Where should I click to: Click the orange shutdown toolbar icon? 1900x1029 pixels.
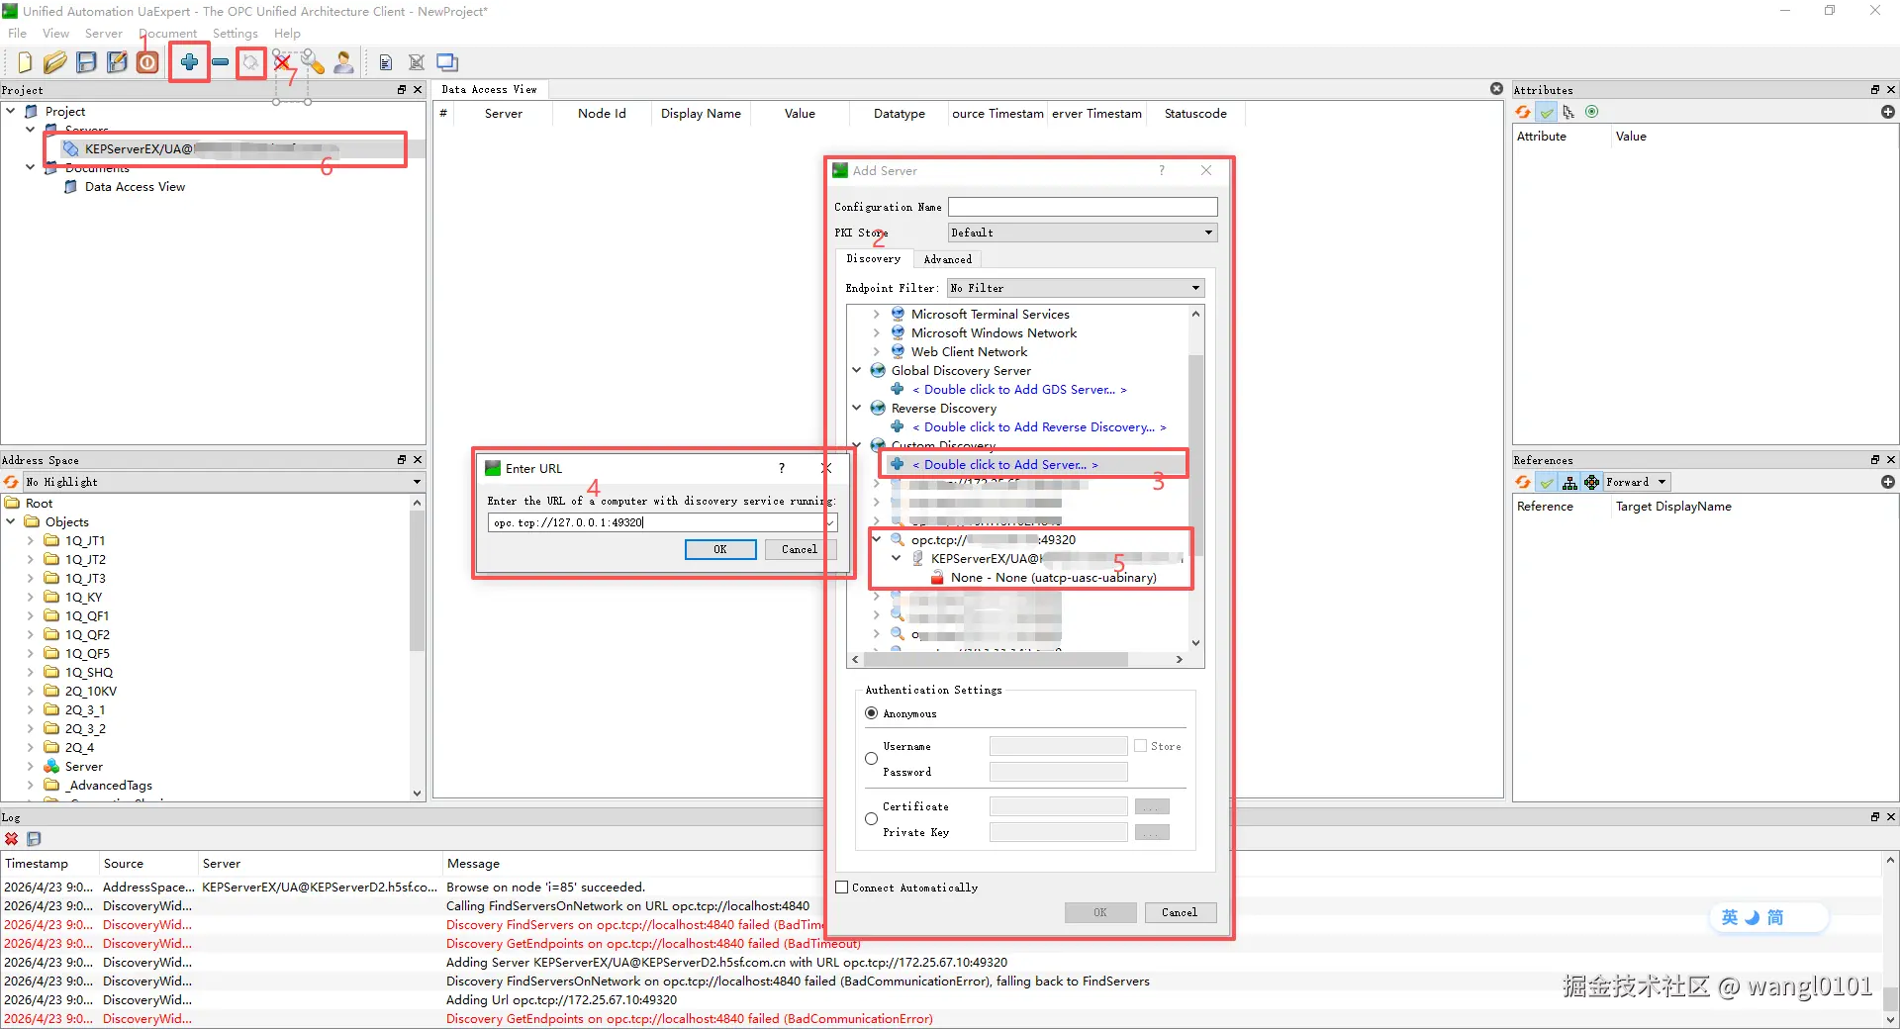pos(147,62)
